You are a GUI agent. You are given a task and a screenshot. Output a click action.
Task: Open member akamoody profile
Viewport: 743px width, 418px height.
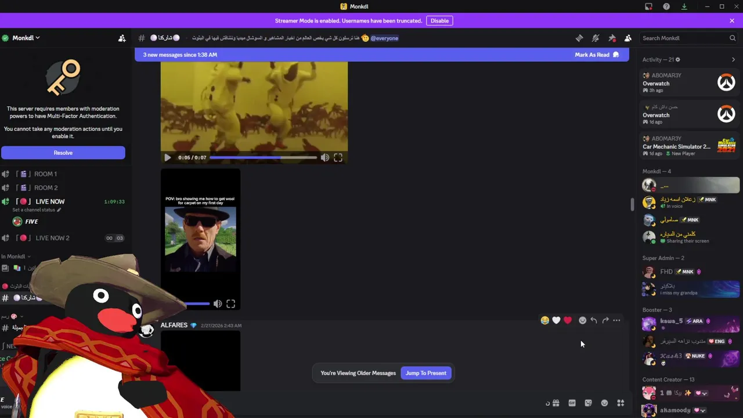tap(690, 410)
